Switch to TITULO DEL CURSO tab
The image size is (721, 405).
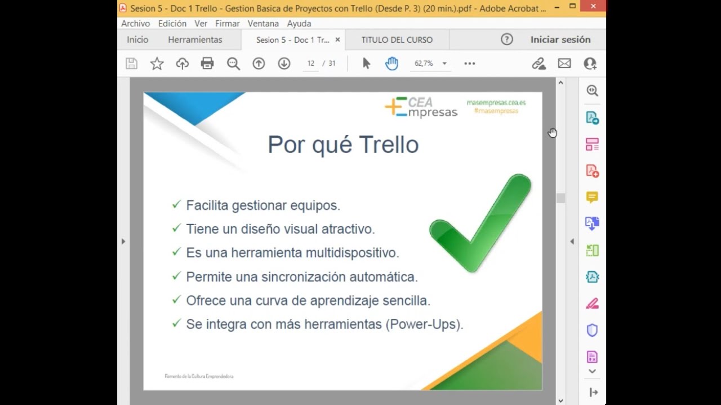tap(397, 40)
